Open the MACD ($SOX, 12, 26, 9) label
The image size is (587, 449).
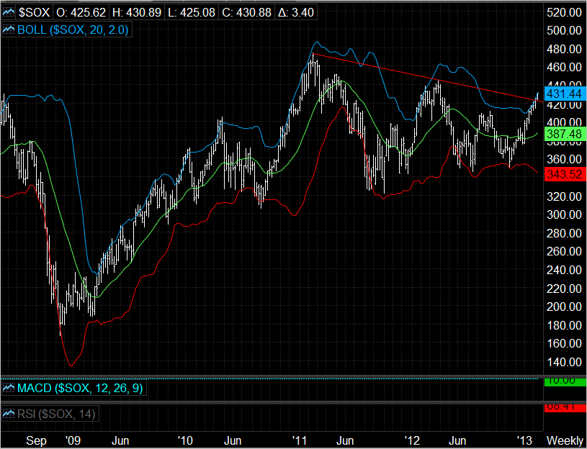tap(79, 389)
